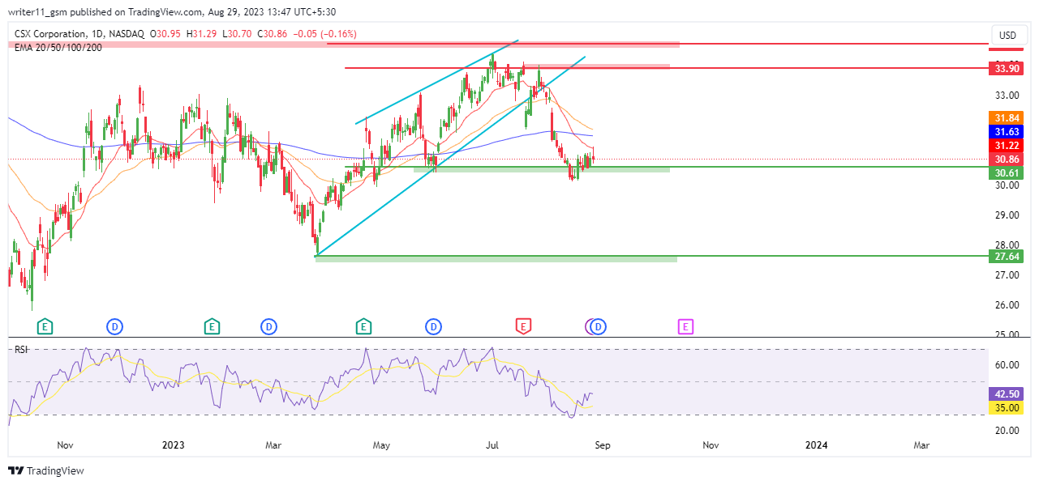
Task: Click the yellow 35.00 RSI average label
Action: (x=1007, y=407)
